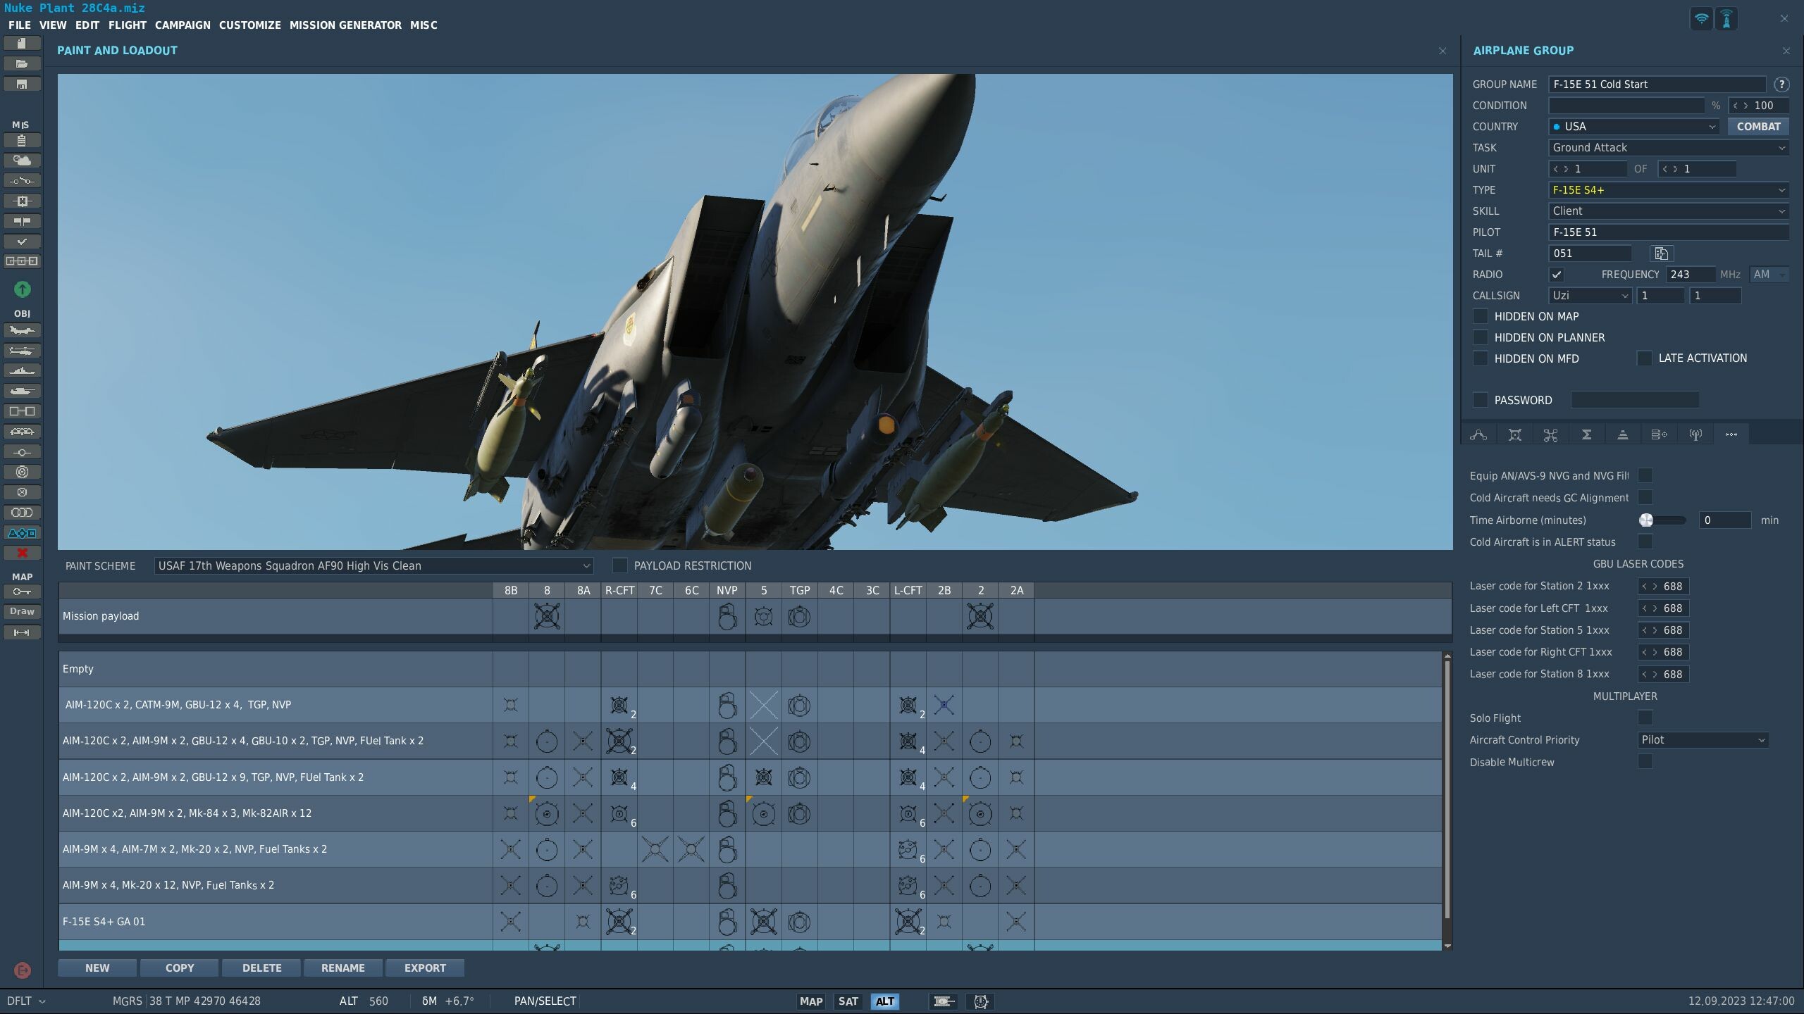Click the open mission folder icon
This screenshot has width=1804, height=1014.
pos(22,64)
